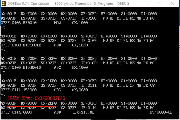180x120 pixels.
Task: Click the IP=010D register value
Action: (x=89, y=63)
